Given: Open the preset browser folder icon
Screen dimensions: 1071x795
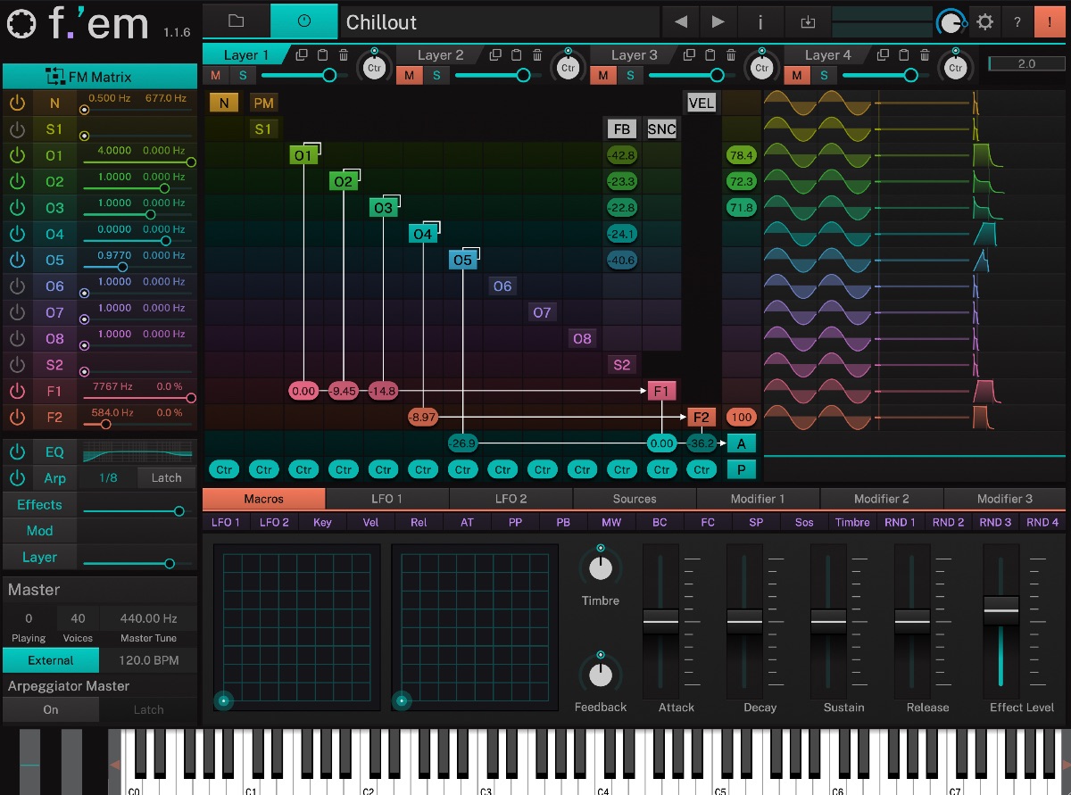Looking at the screenshot, I should click(236, 21).
